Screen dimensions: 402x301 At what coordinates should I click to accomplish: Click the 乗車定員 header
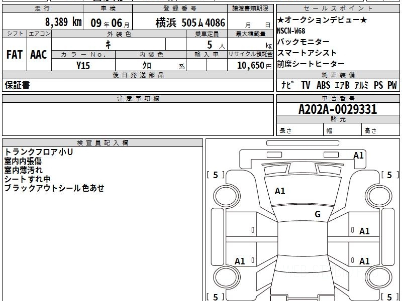tap(207, 34)
